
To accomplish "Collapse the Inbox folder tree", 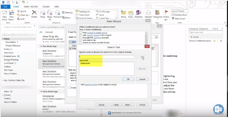I will pos(3,39).
